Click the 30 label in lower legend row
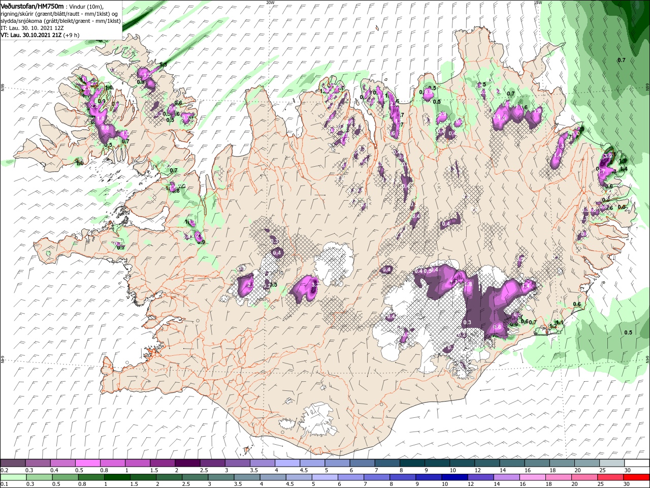The height and width of the screenshot is (488, 650). [626, 484]
